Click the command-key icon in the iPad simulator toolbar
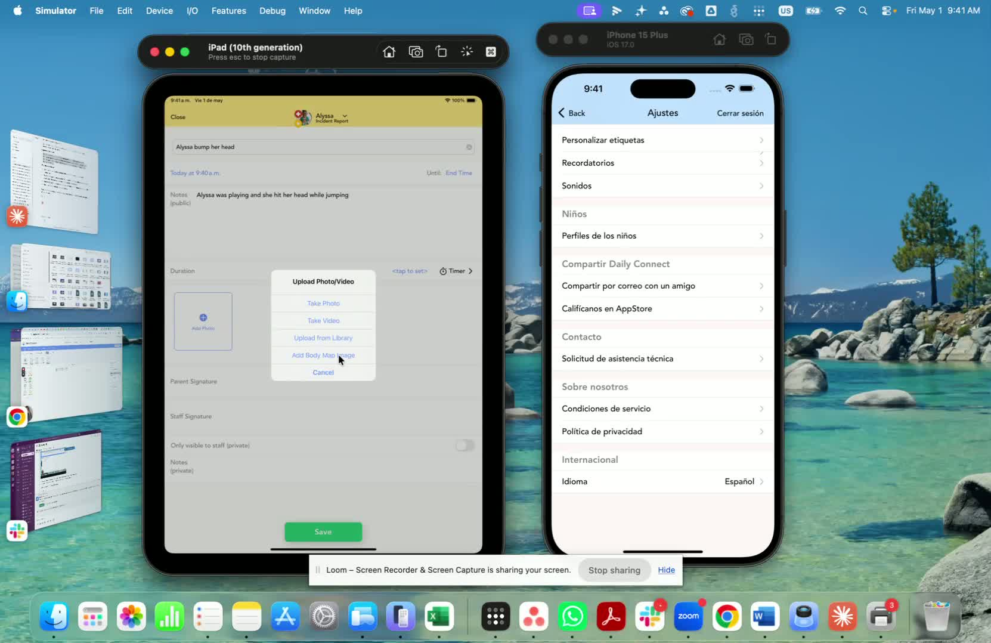Screen dimensions: 991x643 [491, 52]
